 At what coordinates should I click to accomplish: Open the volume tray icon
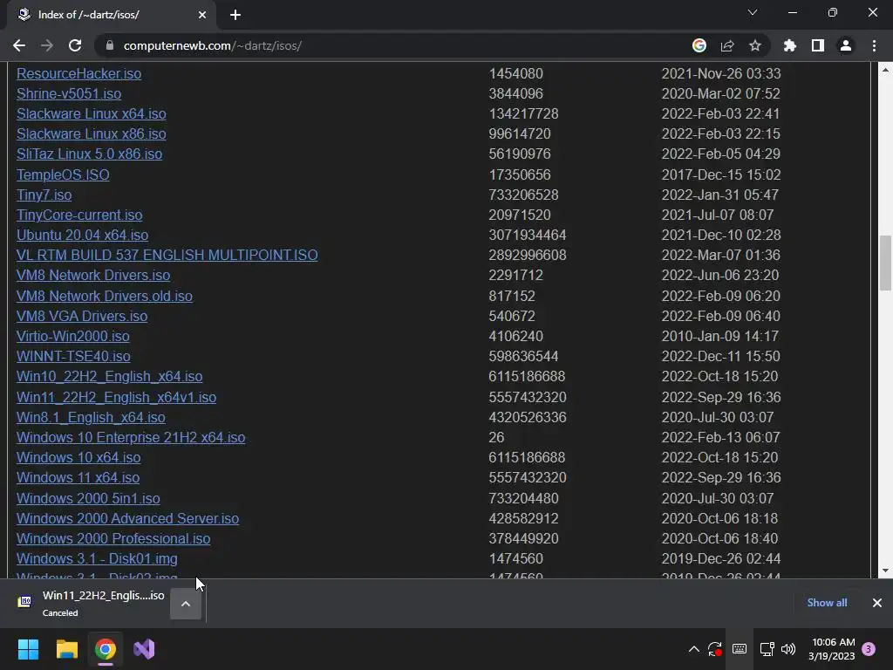(788, 649)
